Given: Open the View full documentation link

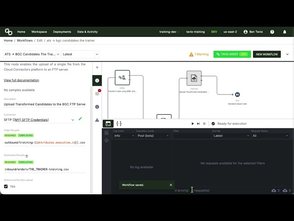Looking at the screenshot, I should click(x=22, y=80).
